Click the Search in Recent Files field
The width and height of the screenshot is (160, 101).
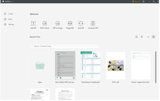(65, 46)
